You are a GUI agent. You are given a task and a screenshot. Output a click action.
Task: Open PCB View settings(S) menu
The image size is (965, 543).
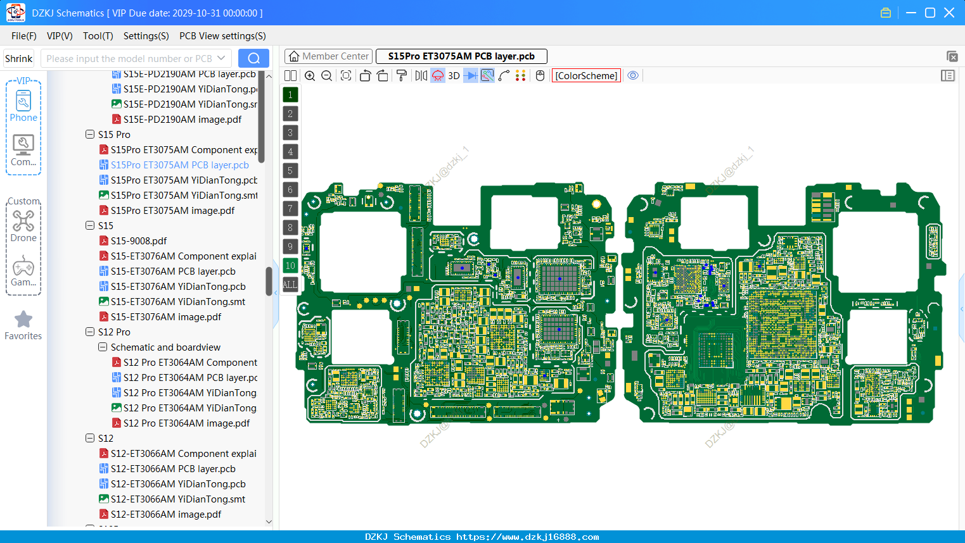coord(222,36)
